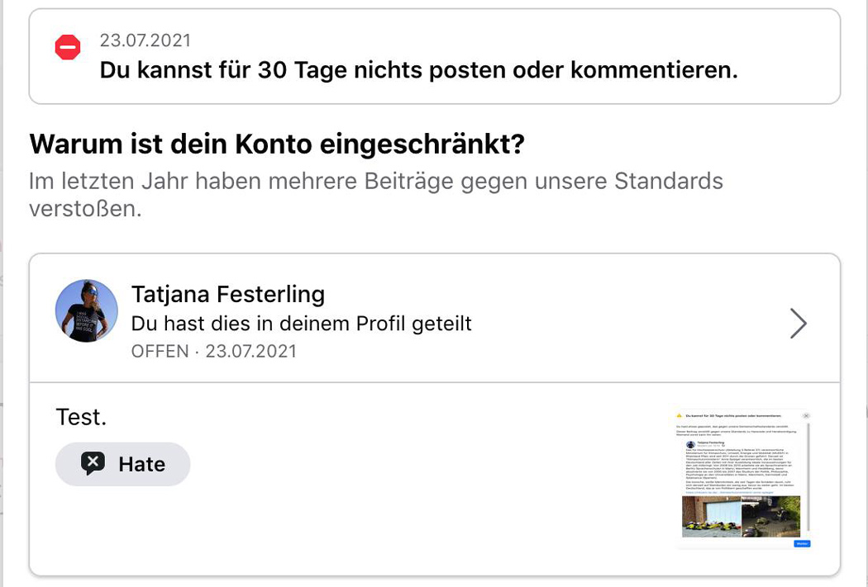Viewport: 868px width, 587px height.
Task: Open Tatjana Festerling's profile picture
Action: click(x=86, y=310)
